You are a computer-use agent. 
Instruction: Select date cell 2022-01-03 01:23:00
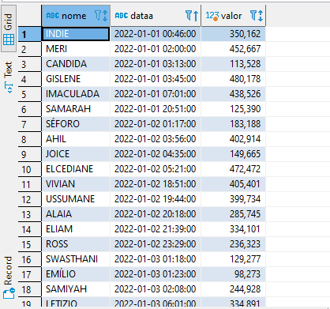[156, 274]
